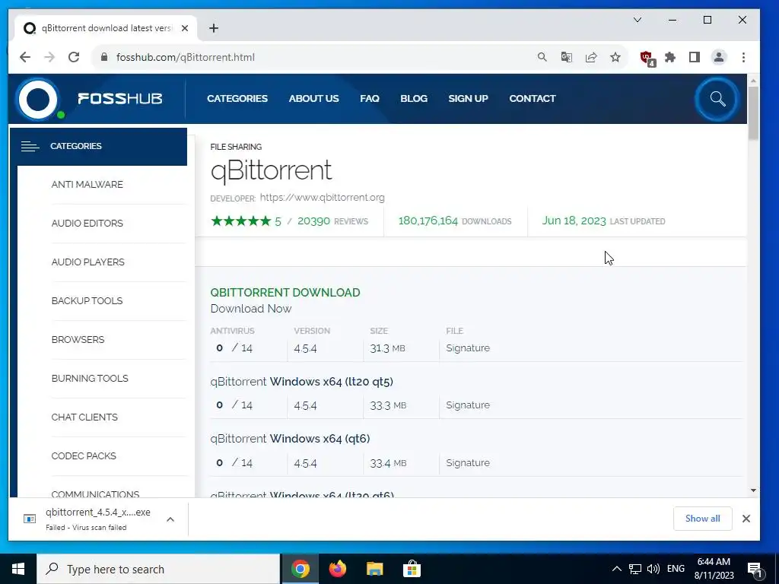
Task: Show hidden system tray icons
Action: click(616, 569)
